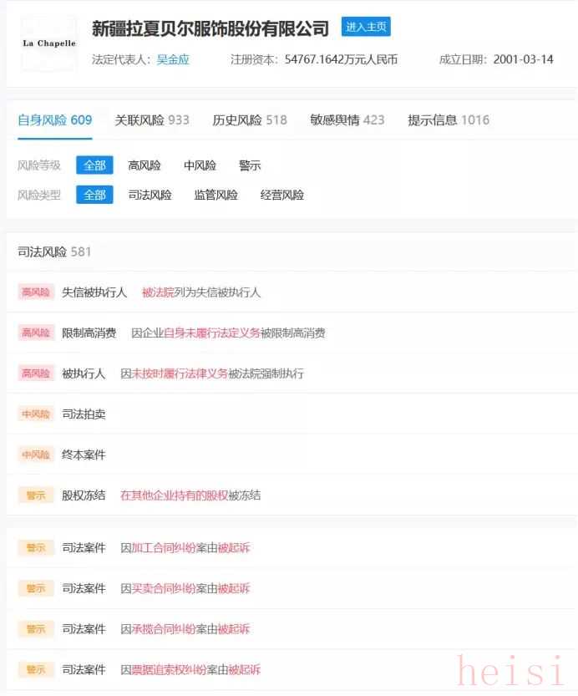Screen dimensions: 578x696
Task: Filter risk type by 监管风险
Action: (216, 195)
